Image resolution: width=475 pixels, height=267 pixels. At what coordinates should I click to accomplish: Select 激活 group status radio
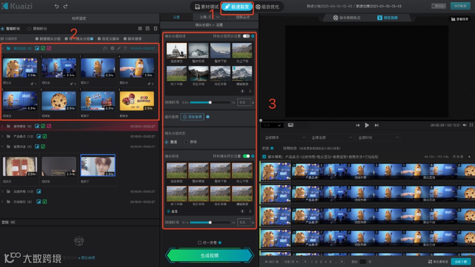pos(167,142)
